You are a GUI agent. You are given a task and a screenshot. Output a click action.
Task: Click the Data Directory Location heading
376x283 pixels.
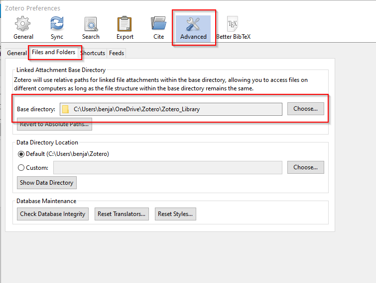47,142
